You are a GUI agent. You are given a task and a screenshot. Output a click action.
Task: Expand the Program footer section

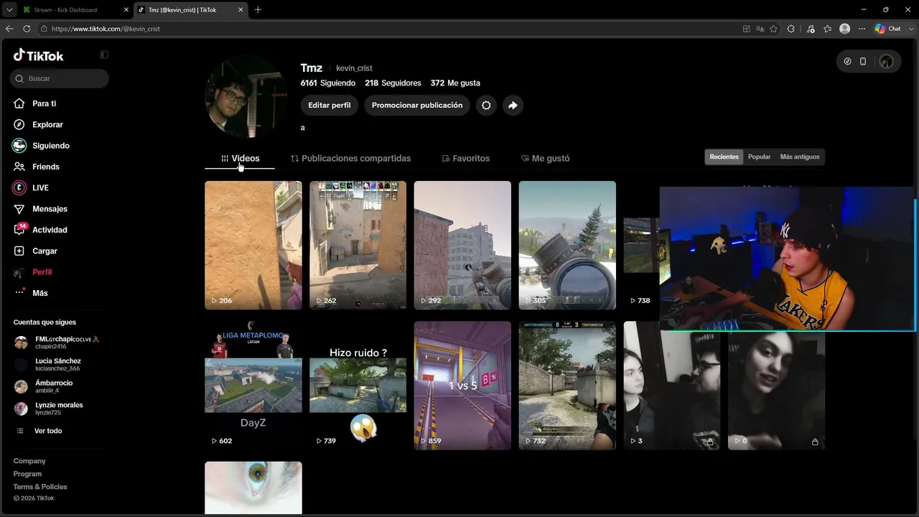point(27,474)
